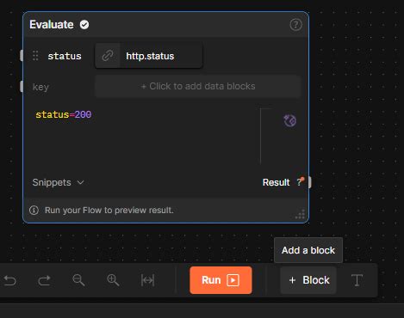This screenshot has width=404, height=318.
Task: Expand the Snippets dropdown
Action: 58,182
